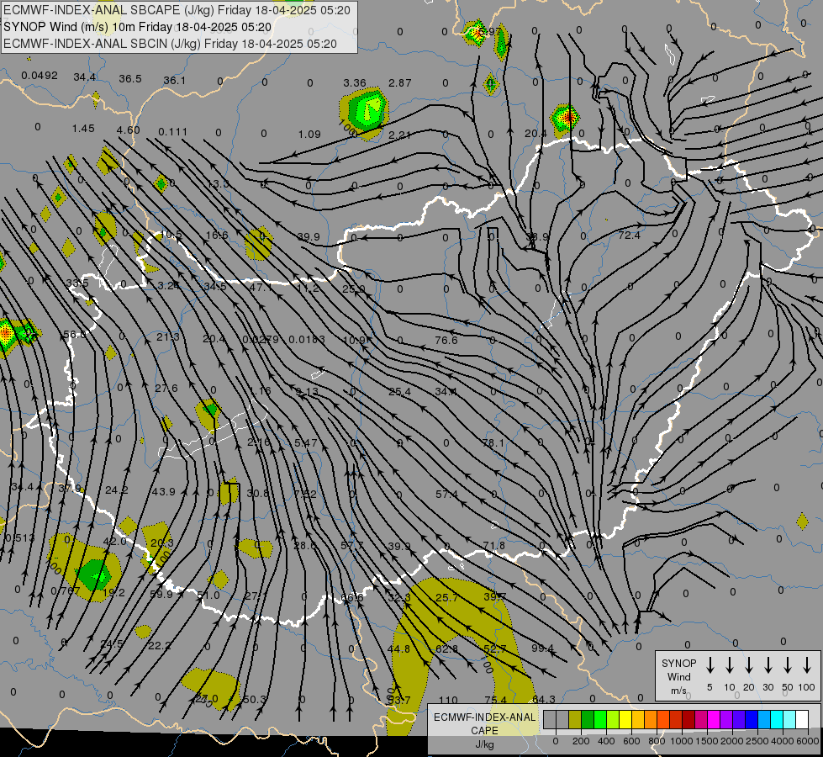The height and width of the screenshot is (757, 823).
Task: Click the 44.8 value on the map
Action: (x=399, y=649)
